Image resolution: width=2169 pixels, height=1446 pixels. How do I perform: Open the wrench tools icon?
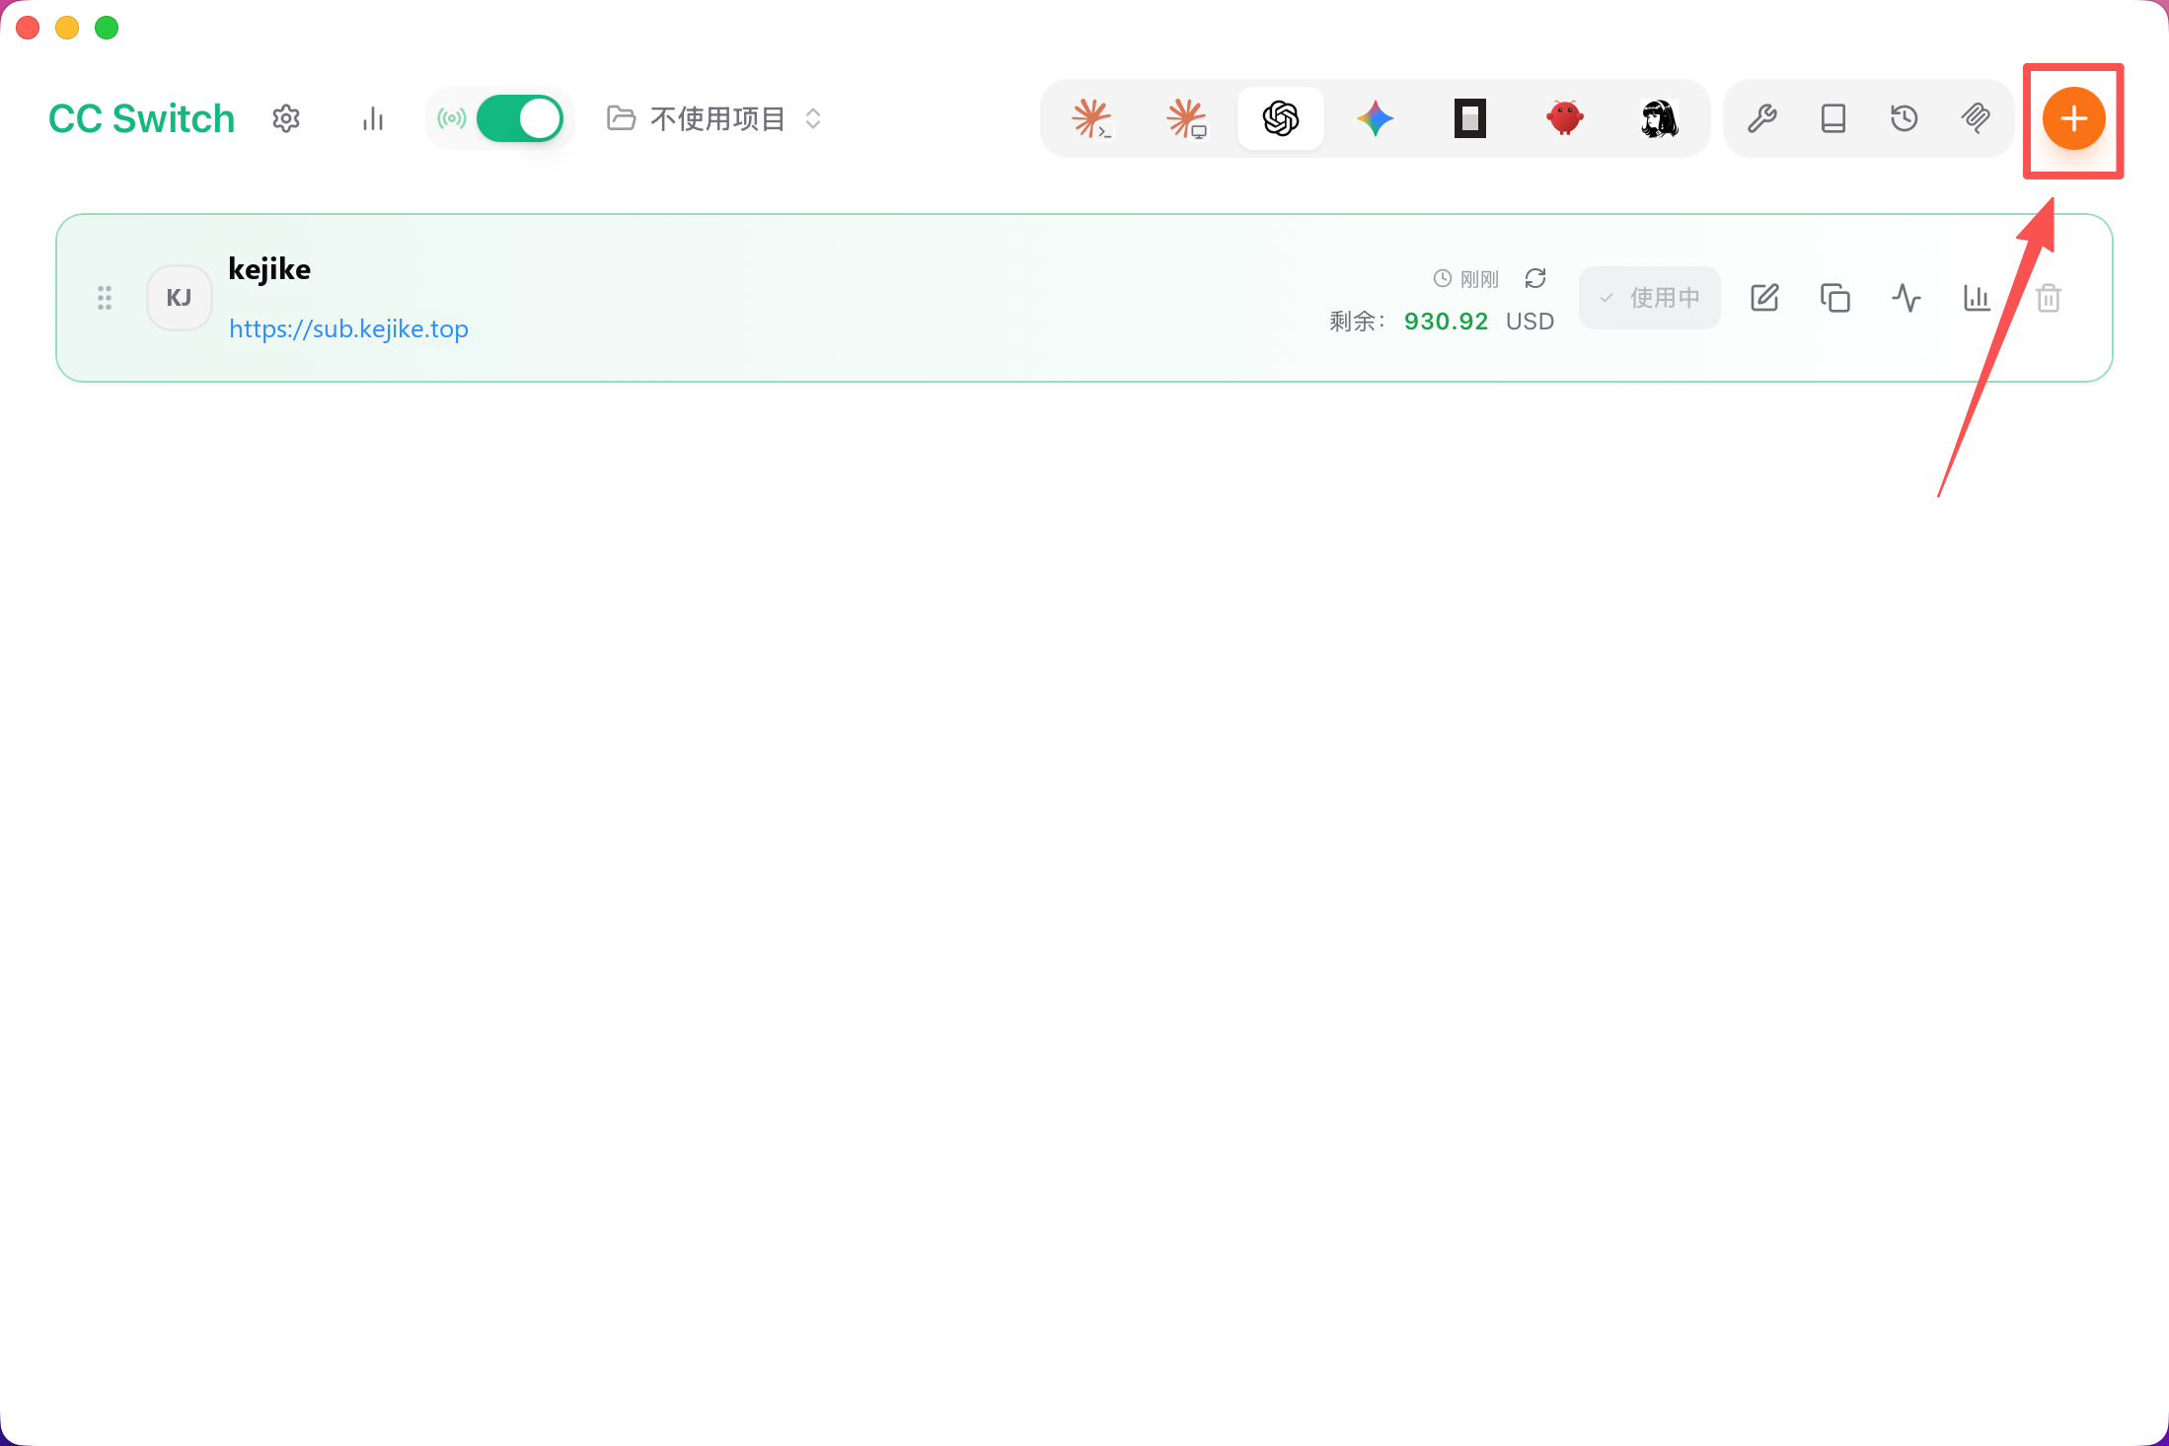1762,118
